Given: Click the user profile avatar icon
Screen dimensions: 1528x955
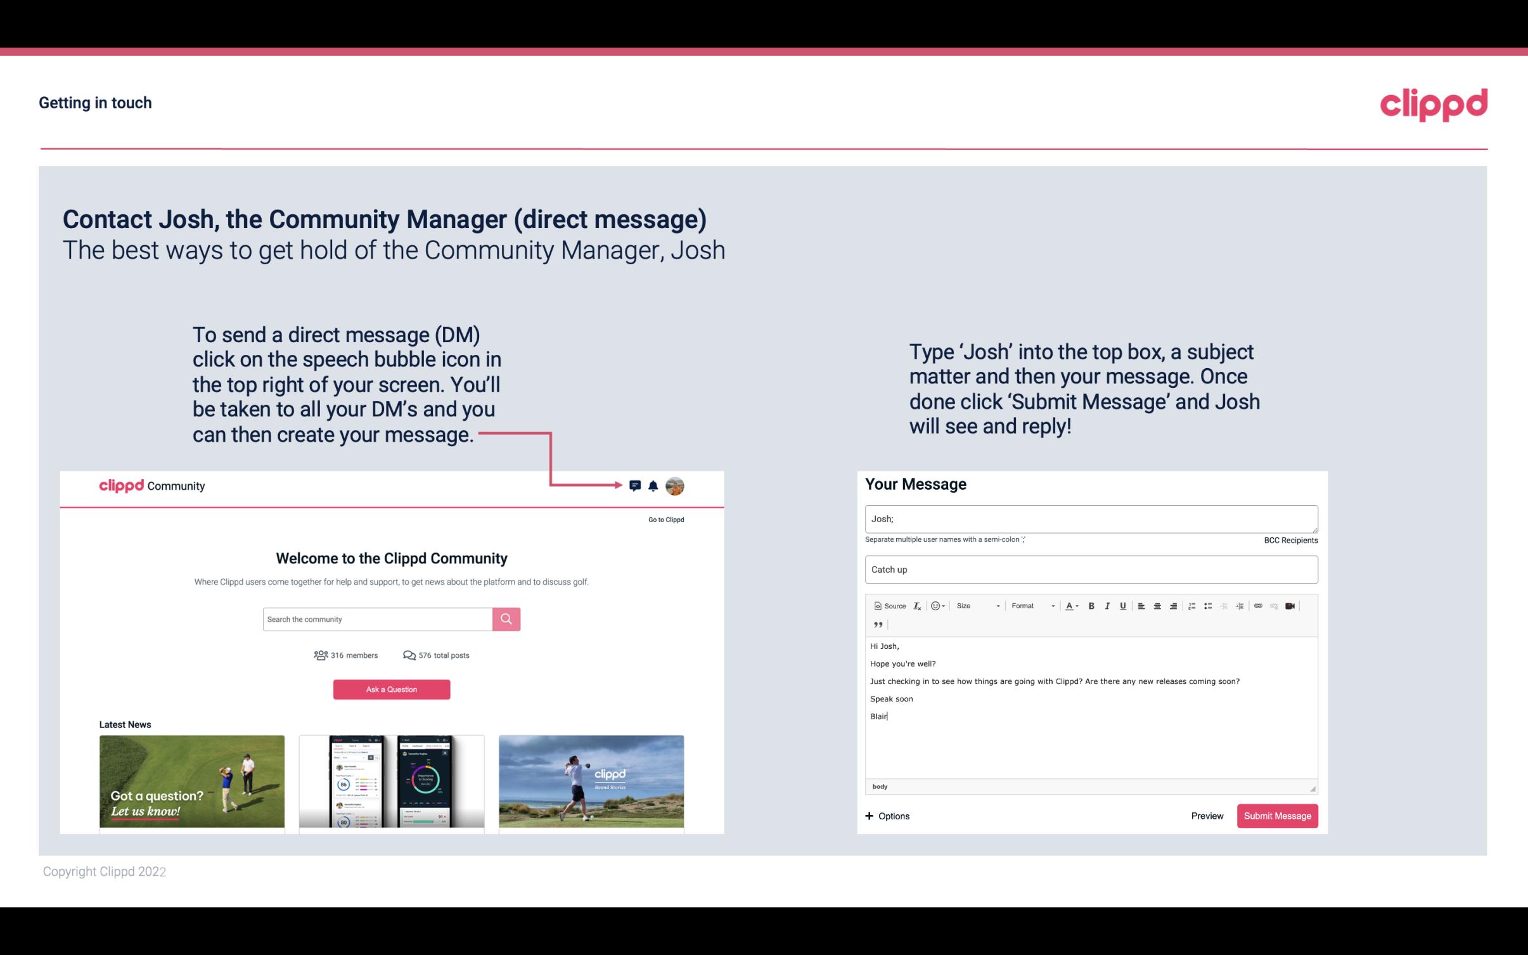Looking at the screenshot, I should click(676, 485).
